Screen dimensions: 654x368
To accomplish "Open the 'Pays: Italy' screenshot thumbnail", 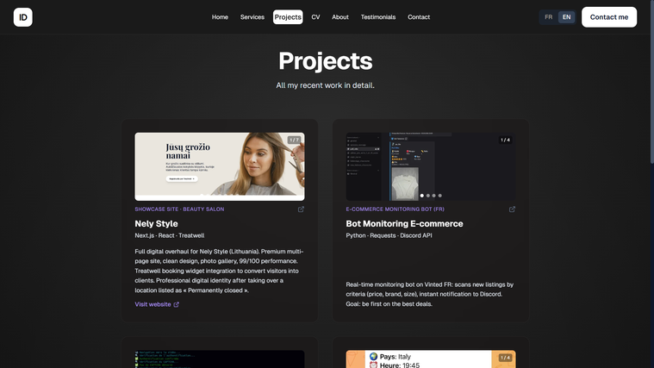I will pyautogui.click(x=431, y=359).
